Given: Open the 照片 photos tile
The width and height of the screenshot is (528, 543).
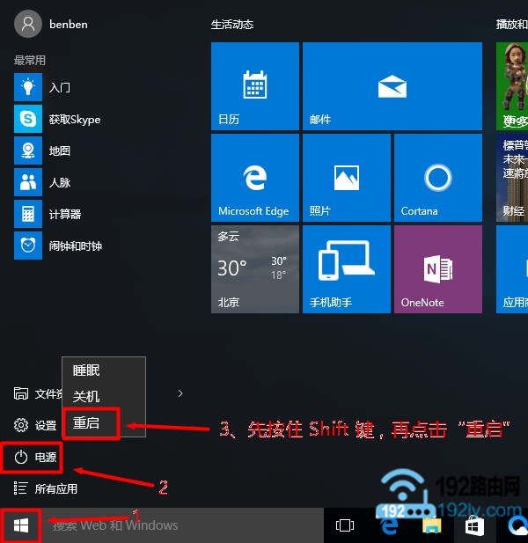Looking at the screenshot, I should [347, 178].
